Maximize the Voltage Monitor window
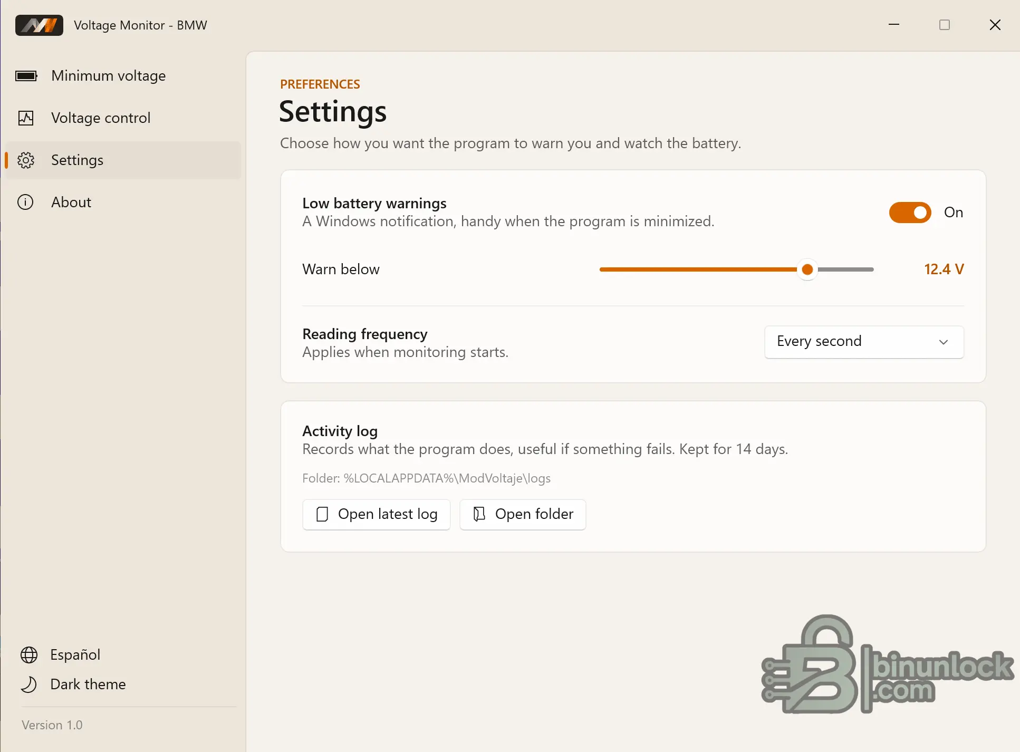Viewport: 1020px width, 752px height. click(x=945, y=25)
